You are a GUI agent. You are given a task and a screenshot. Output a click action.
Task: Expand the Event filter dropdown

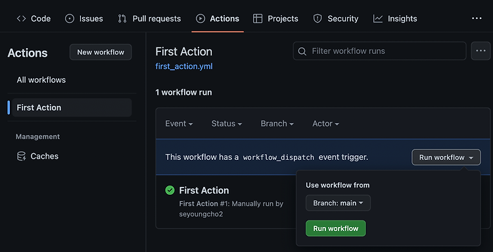pyautogui.click(x=179, y=124)
